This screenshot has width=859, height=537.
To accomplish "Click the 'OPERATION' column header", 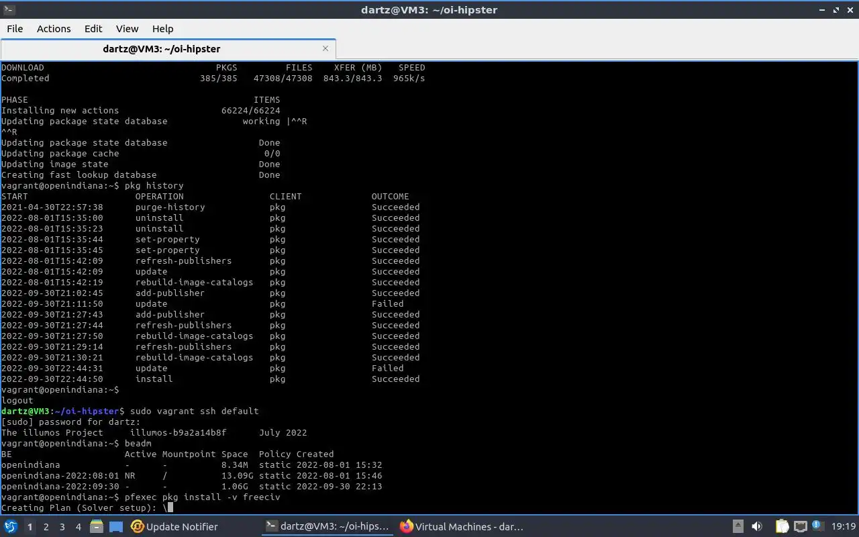I will click(x=160, y=197).
